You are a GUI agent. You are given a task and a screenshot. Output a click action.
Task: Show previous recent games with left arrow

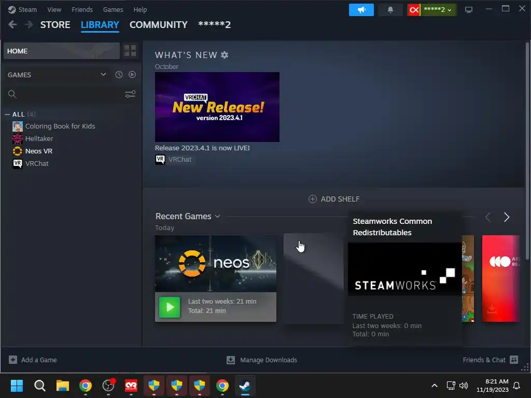[x=488, y=217]
